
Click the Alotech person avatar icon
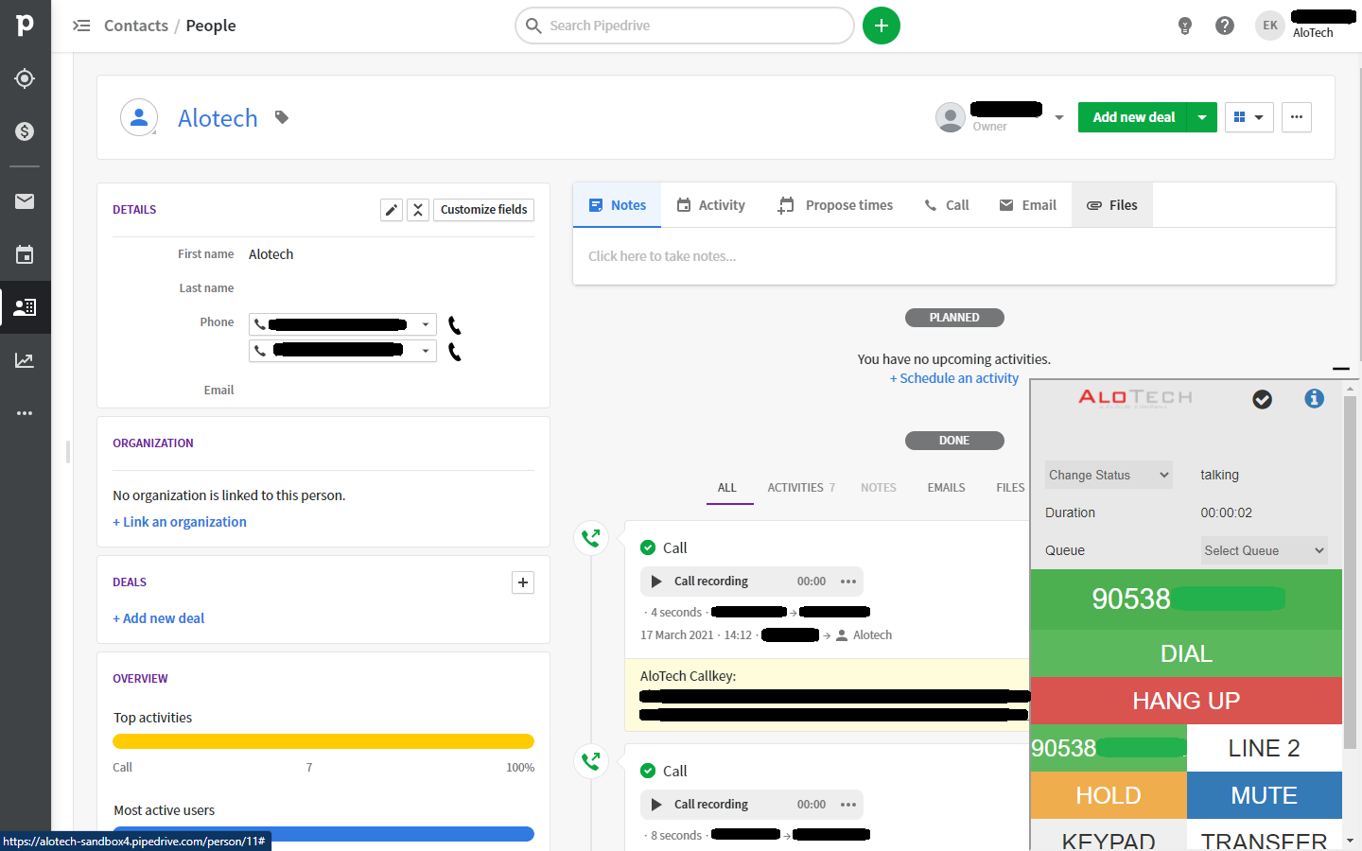(139, 117)
